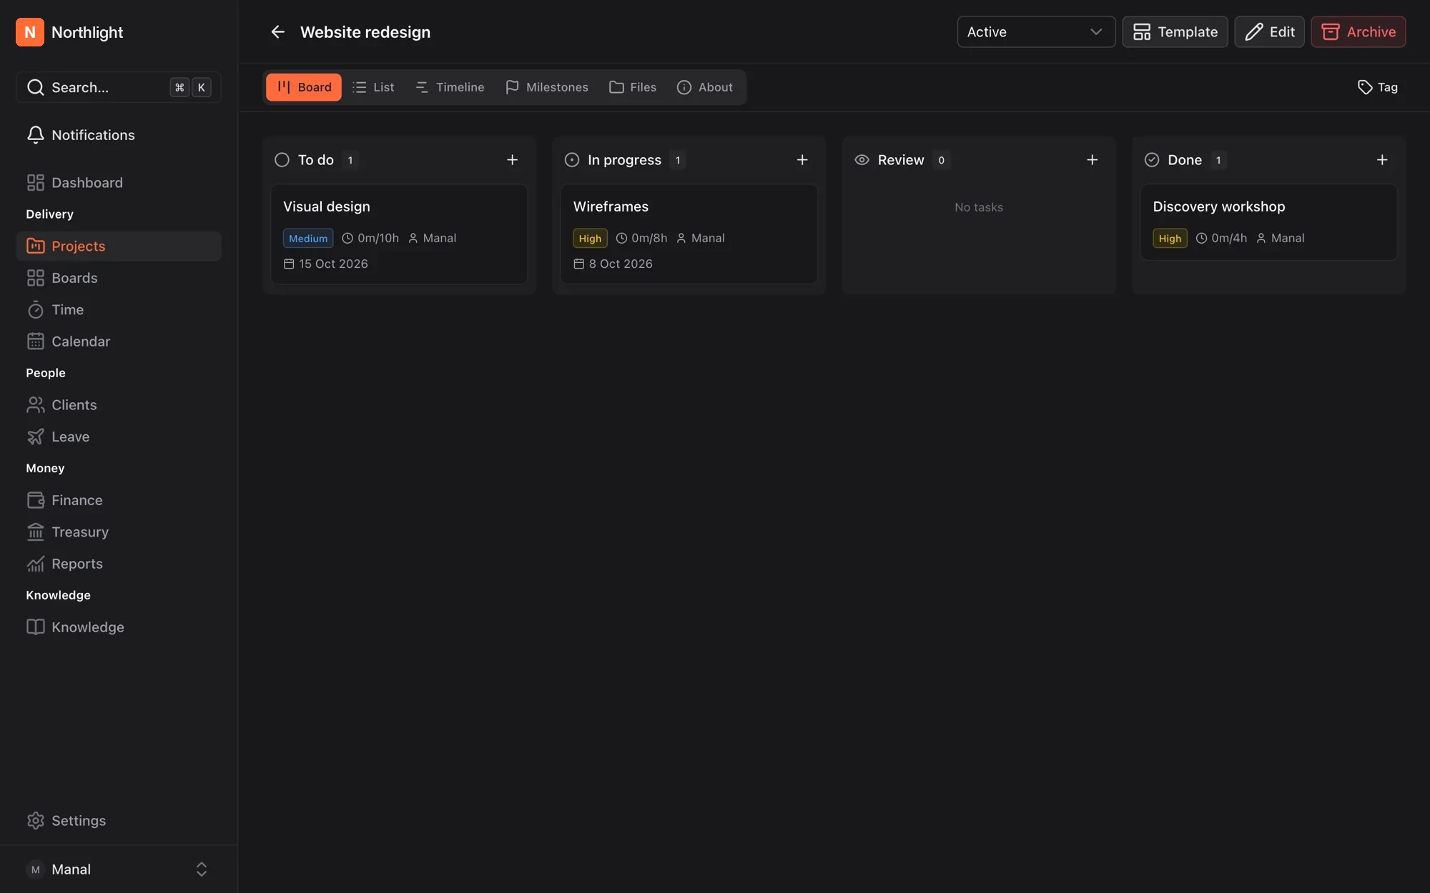
Task: Open Dashboard from sidebar
Action: click(119, 183)
